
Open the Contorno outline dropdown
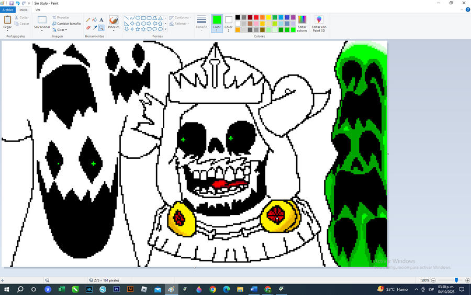point(180,17)
